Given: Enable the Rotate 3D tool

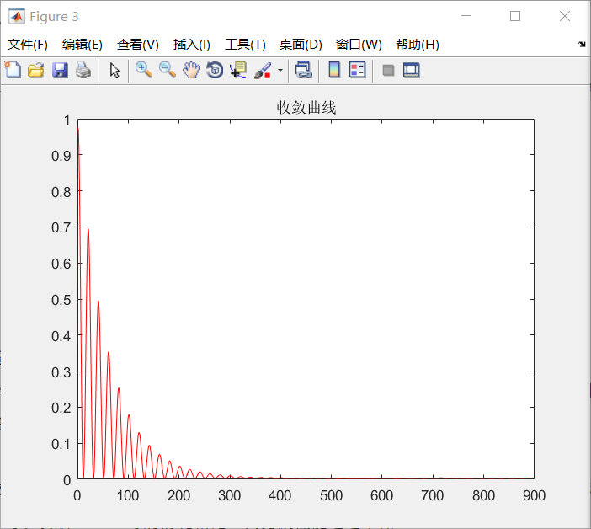Looking at the screenshot, I should 215,70.
